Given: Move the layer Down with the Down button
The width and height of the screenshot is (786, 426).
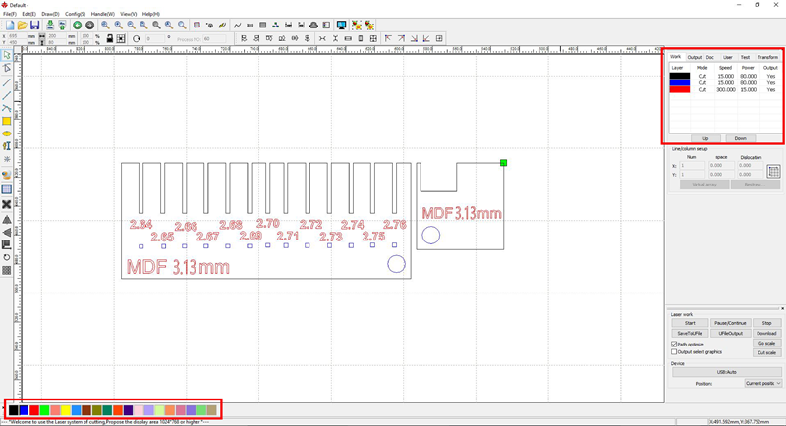Looking at the screenshot, I should pyautogui.click(x=741, y=138).
